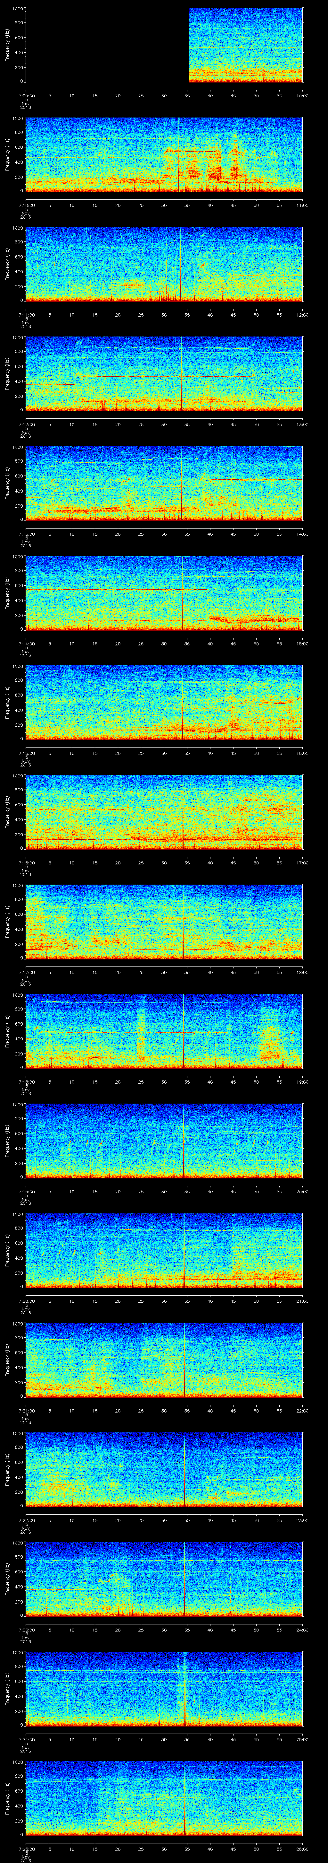Select the spectrogram panel starting at 7:18:00
Image resolution: width=328 pixels, height=1863 pixels.
164,1031
